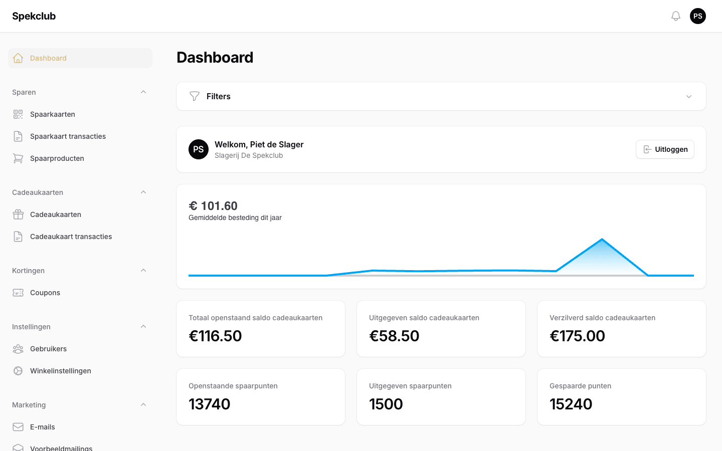Screen dimensions: 722x451
Task: Open the E-mails page
Action: 80,427
